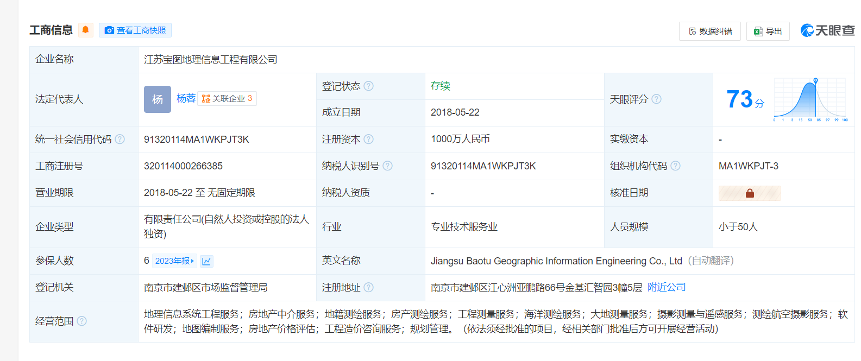Click the 杨 avatar badge

(158, 99)
